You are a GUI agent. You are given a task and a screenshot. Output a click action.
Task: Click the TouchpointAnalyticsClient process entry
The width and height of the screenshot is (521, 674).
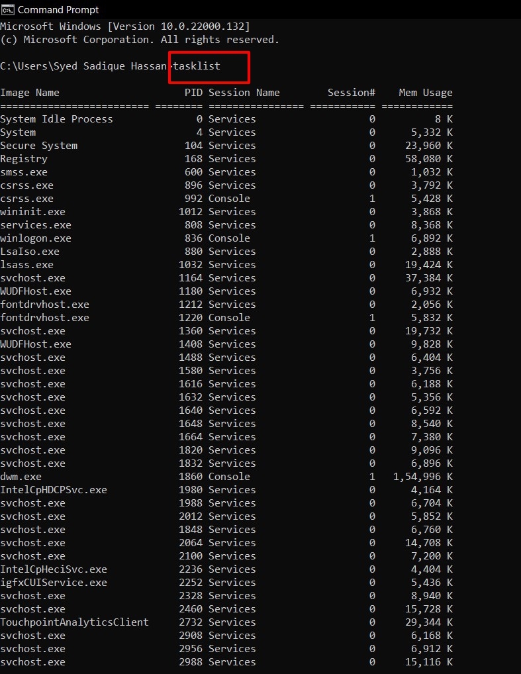pyautogui.click(x=74, y=622)
